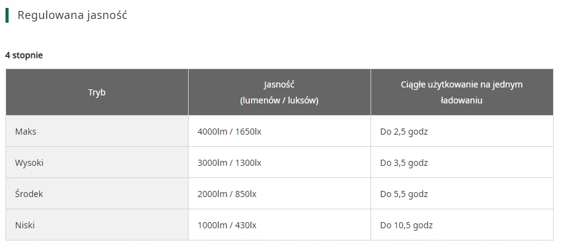Click the 'Do 2,5 godz' runtime cell
Screen dimensions: 561x246
[x=404, y=132]
